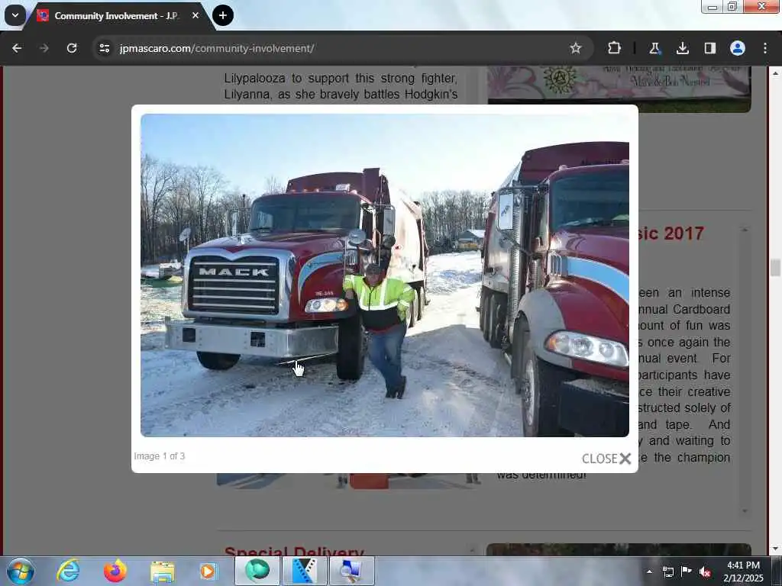Screen dimensions: 782x586
Task: Open site information icon in address bar
Action: (x=104, y=48)
